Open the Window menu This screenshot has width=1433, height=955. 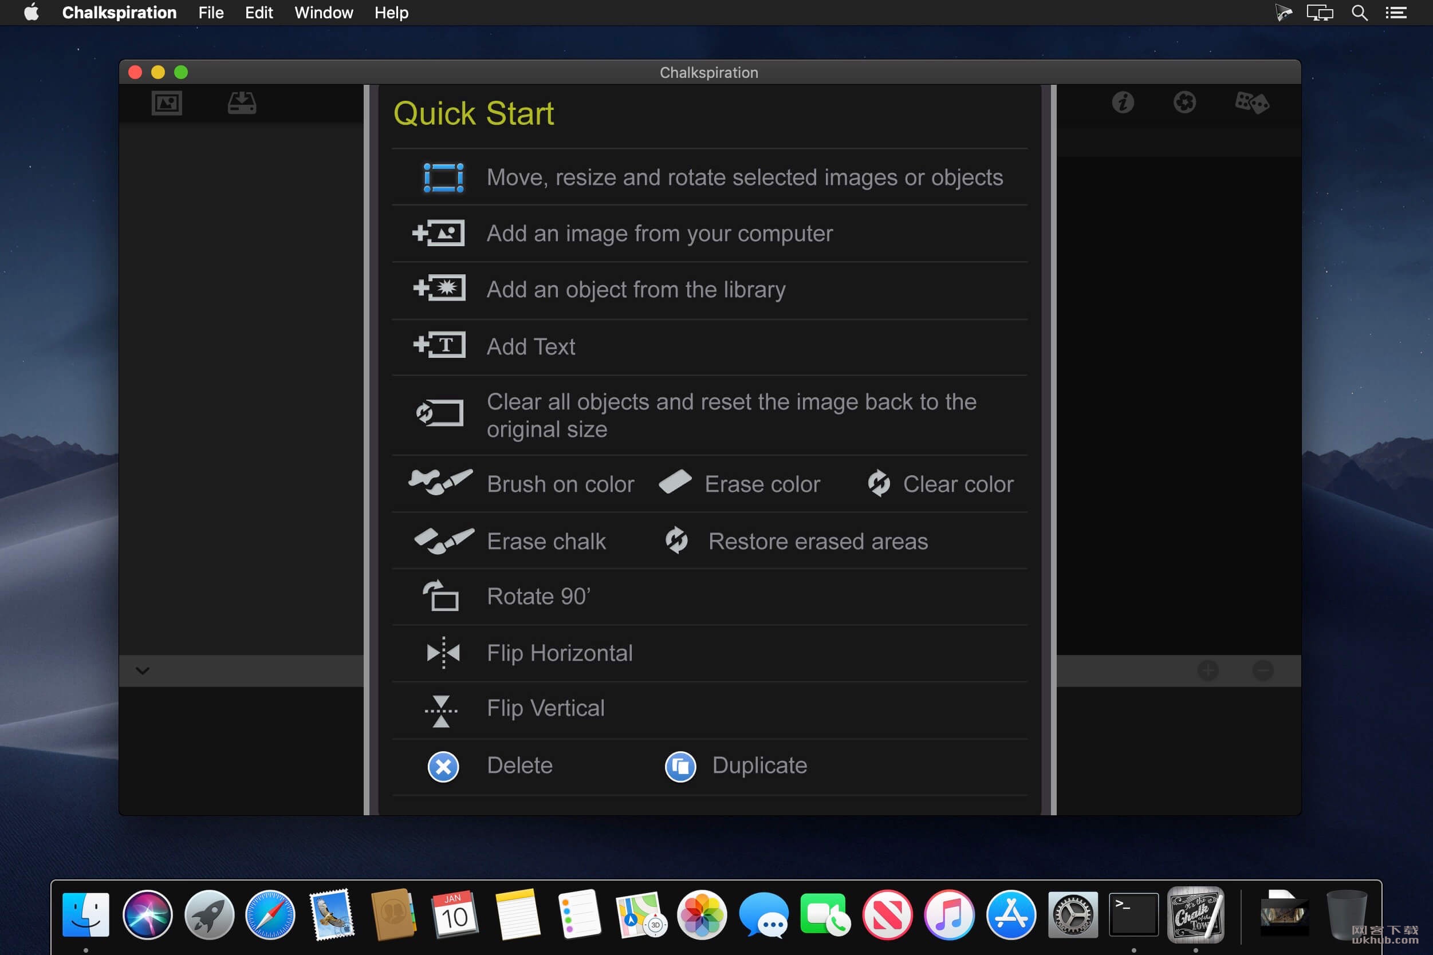(x=324, y=13)
